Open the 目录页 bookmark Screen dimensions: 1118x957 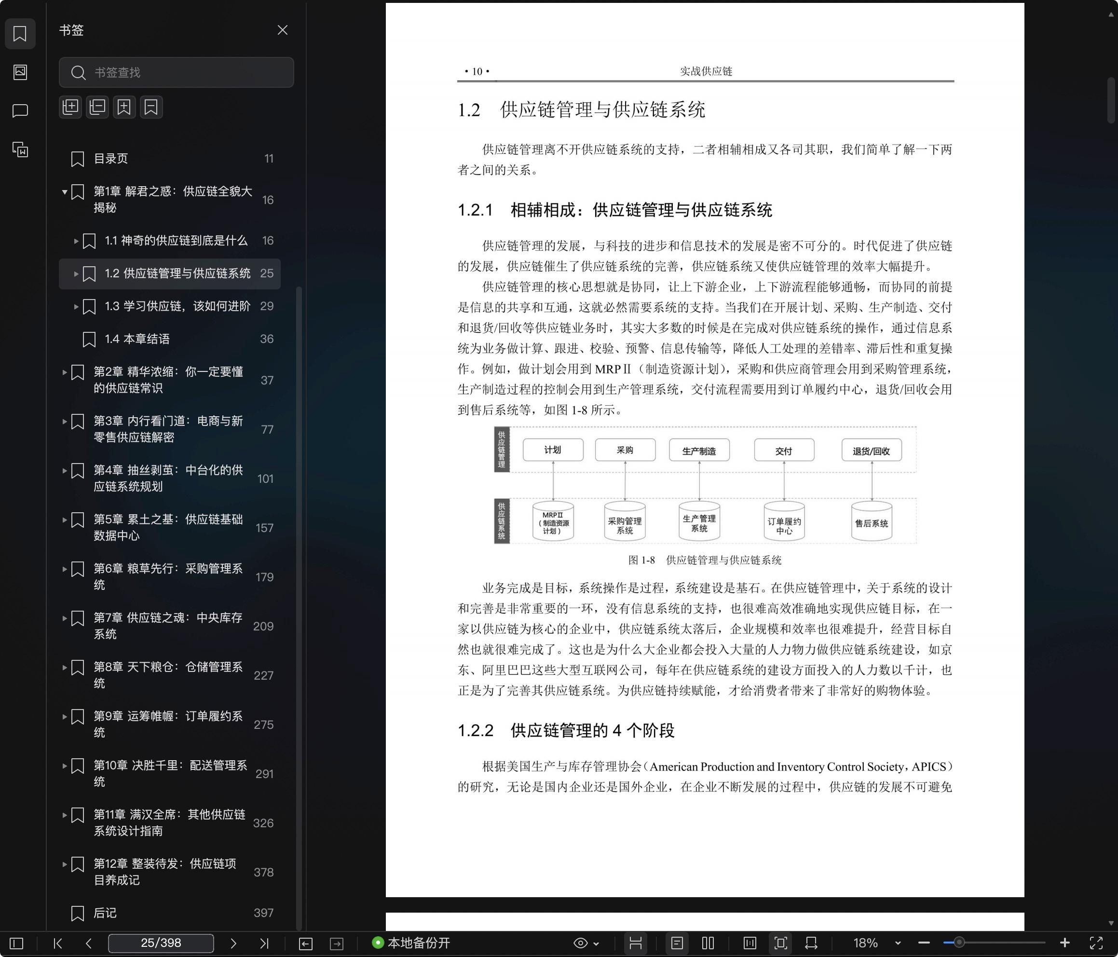169,159
